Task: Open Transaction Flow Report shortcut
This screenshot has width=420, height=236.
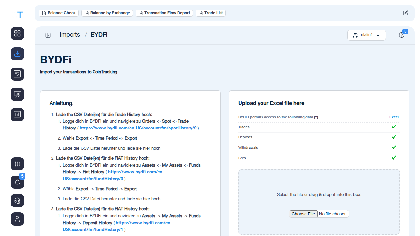Action: [x=164, y=13]
